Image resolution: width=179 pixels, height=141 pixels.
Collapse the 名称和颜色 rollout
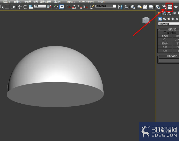point(169,56)
